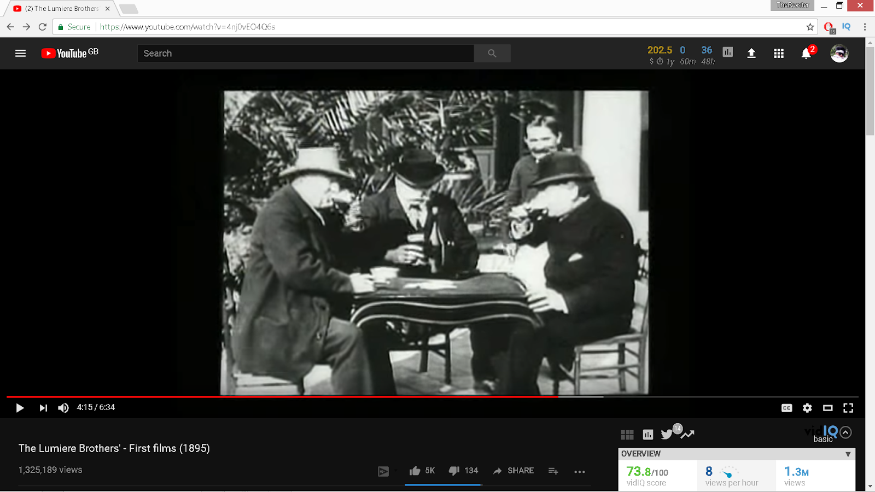Open the more actions three-dot menu

pos(580,471)
